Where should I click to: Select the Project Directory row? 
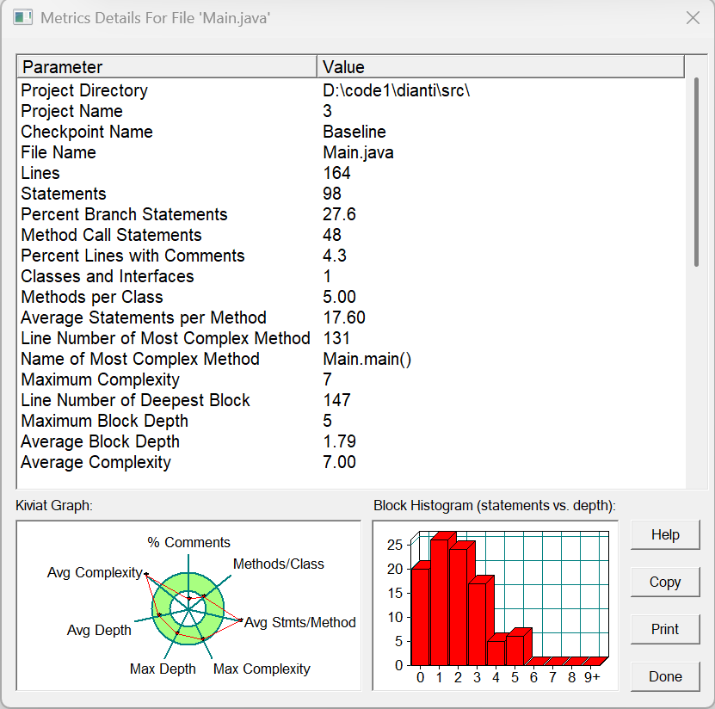tap(351, 90)
